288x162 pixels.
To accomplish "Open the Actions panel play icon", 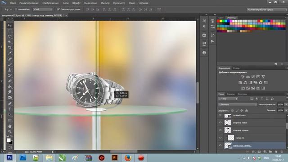I will click(x=212, y=41).
